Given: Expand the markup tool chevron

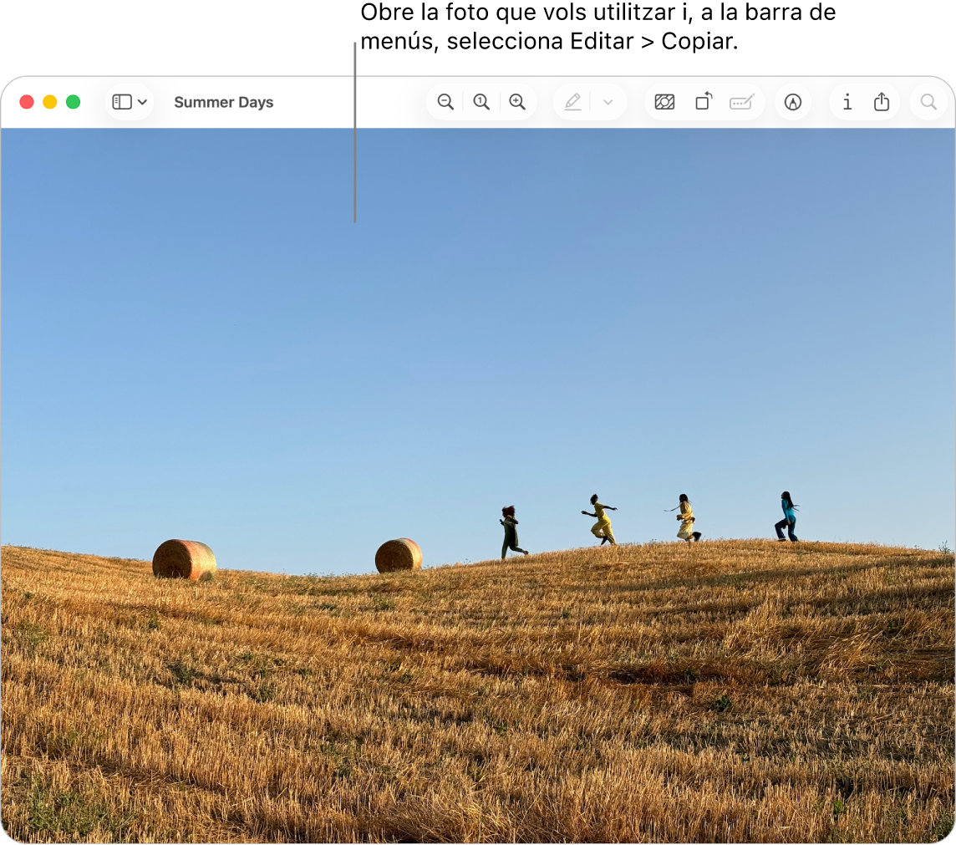Looking at the screenshot, I should click(x=608, y=102).
